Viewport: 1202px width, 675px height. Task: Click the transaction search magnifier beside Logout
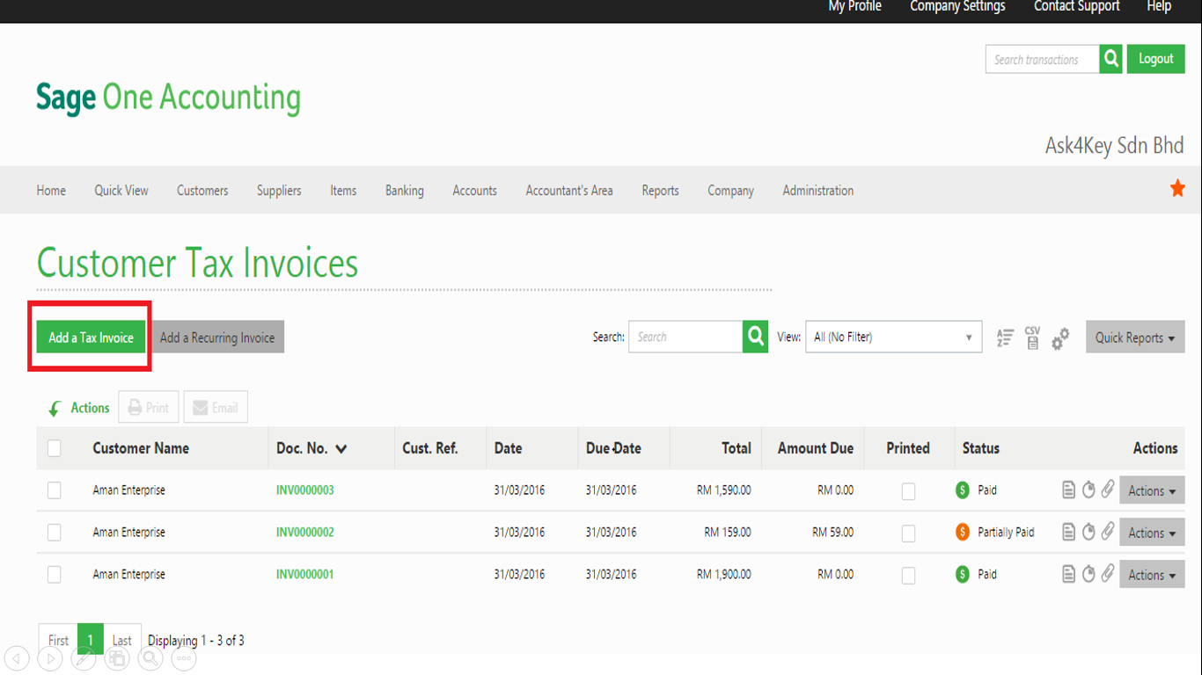(x=1110, y=59)
